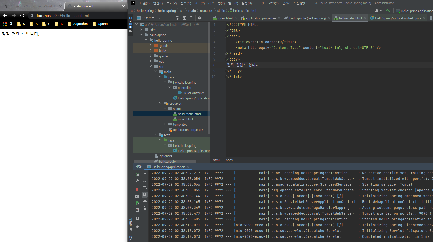
Task: Fold the head tag in editor gutter
Action: click(226, 36)
